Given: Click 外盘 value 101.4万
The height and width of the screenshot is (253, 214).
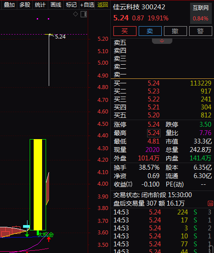Looking at the screenshot, I should [148, 158].
